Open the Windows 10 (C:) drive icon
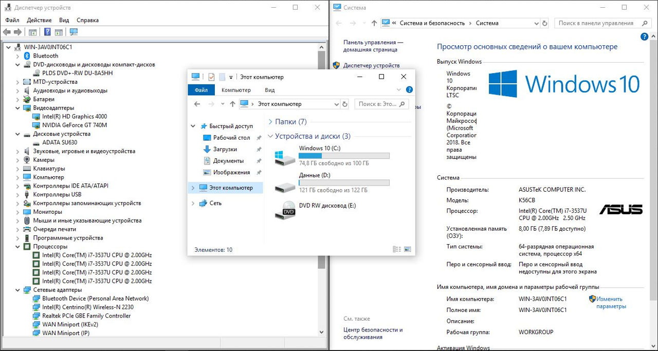Viewport: 658px width, 351px height. tap(285, 156)
